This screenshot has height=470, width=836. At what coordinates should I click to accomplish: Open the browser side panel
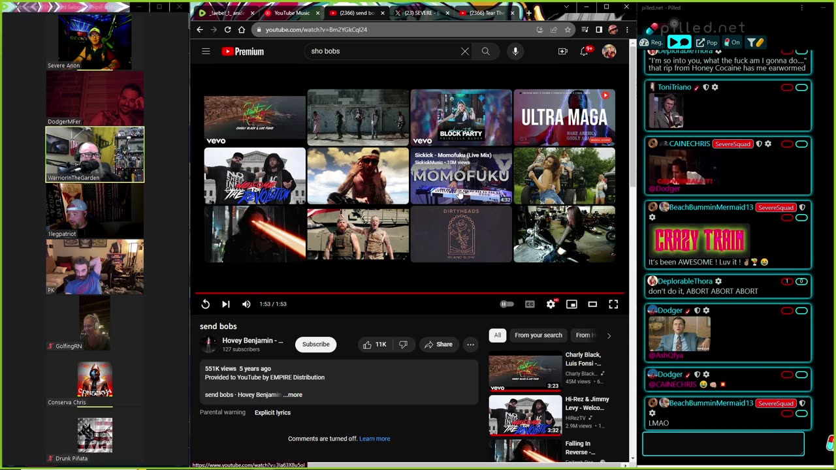(599, 29)
